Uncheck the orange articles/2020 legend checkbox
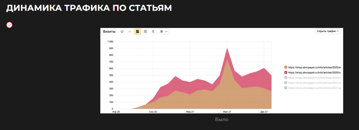The image size is (359, 130). pyautogui.click(x=286, y=67)
